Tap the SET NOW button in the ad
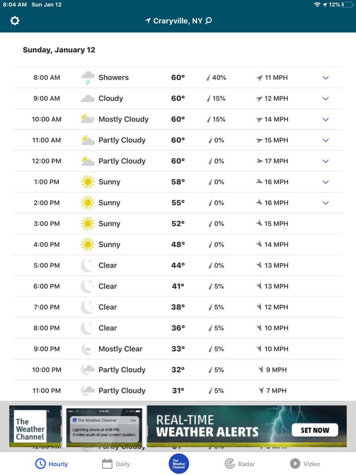 pyautogui.click(x=315, y=430)
